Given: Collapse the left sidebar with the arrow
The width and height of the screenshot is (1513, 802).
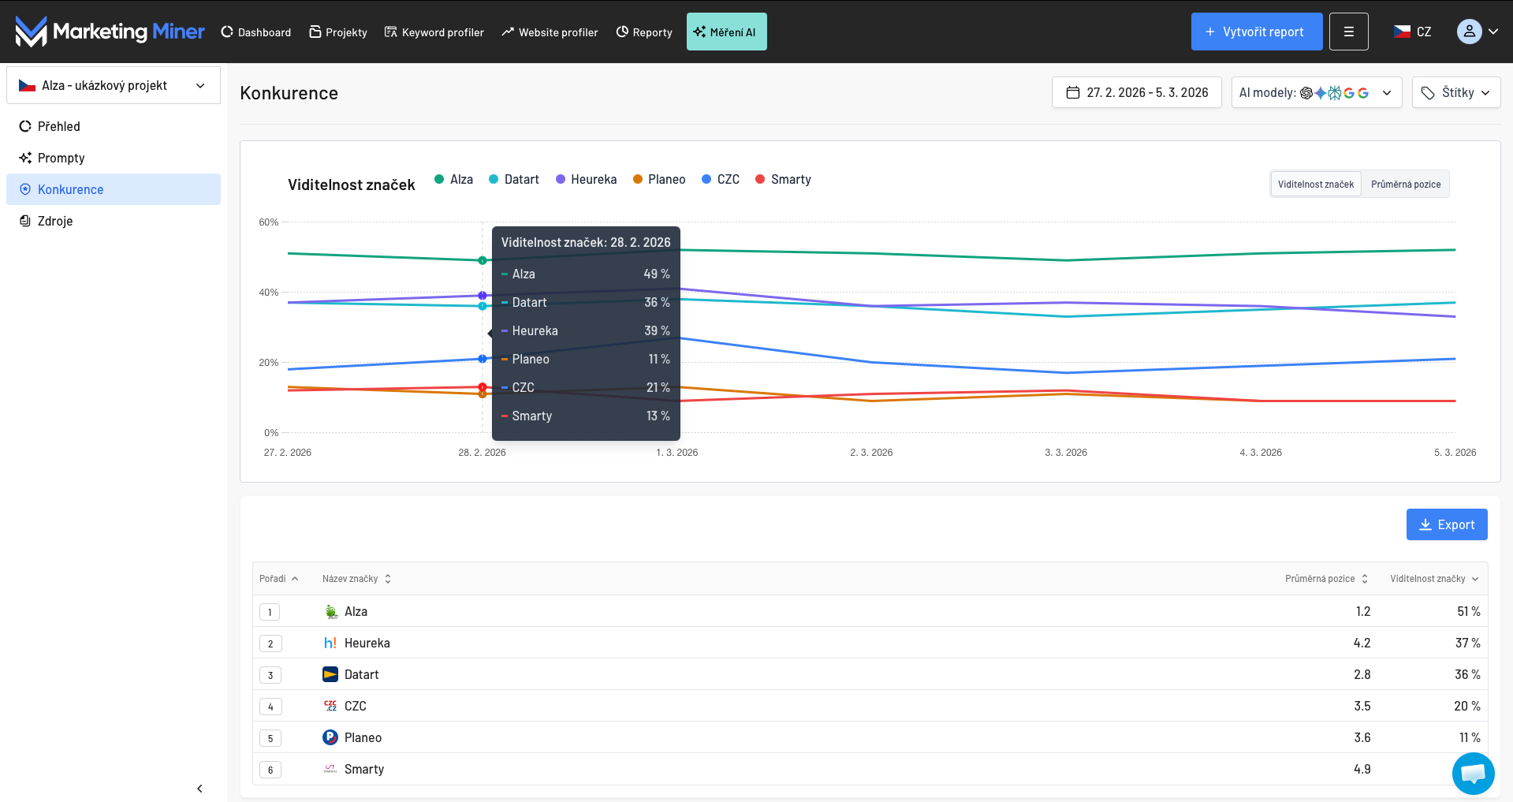Looking at the screenshot, I should point(199,789).
